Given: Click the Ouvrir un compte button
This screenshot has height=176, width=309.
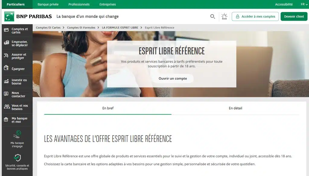Looking at the screenshot, I should (x=173, y=79).
